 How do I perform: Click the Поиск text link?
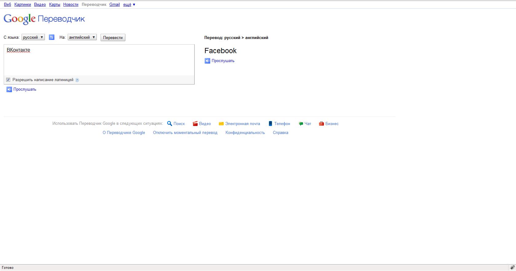click(x=179, y=124)
